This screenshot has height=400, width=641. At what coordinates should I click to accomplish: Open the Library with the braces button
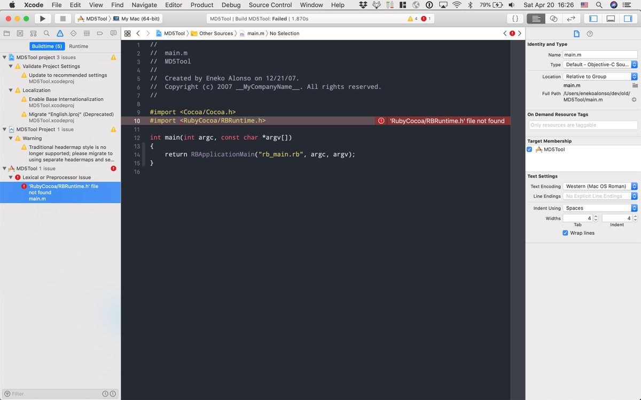coord(515,19)
